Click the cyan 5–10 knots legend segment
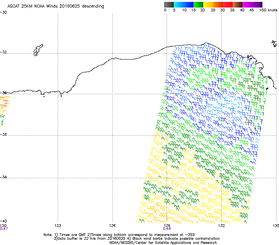Image resolution: width=279 pixels, height=245 pixels. click(179, 5)
